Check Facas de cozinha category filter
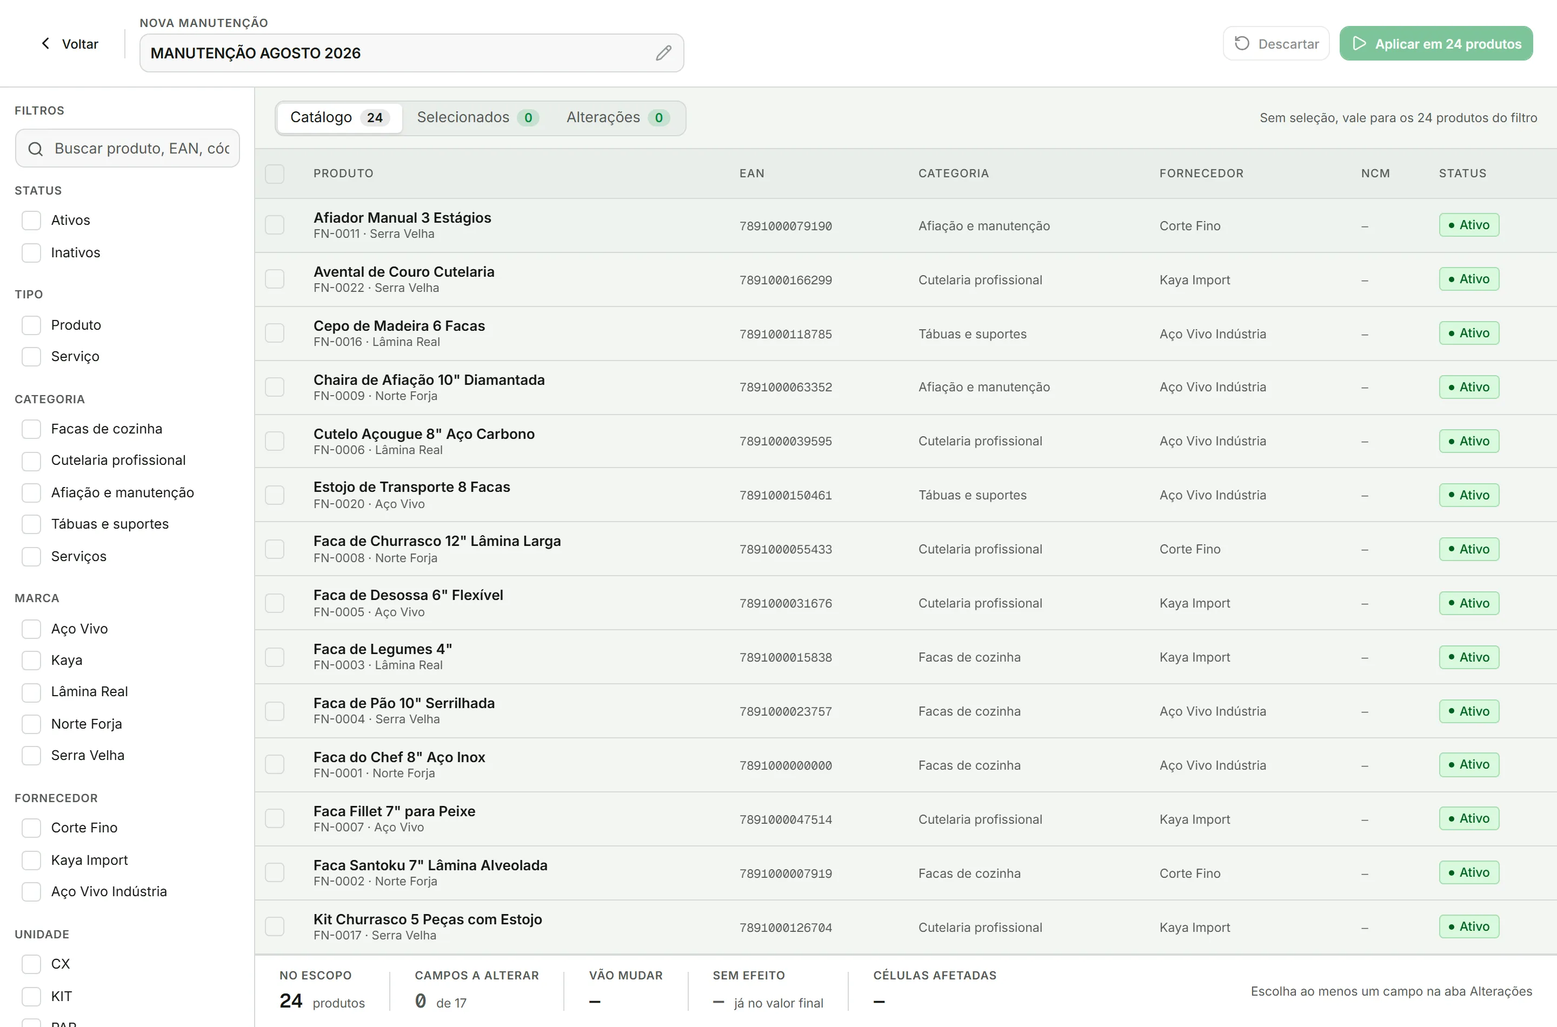 pos(31,429)
